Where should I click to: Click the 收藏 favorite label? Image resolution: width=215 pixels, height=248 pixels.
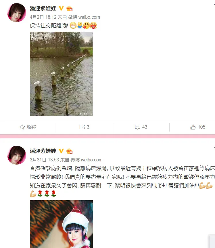(31, 127)
